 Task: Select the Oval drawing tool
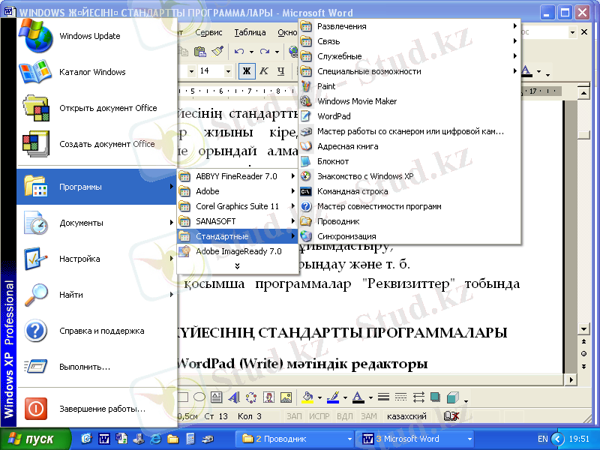[x=199, y=397]
